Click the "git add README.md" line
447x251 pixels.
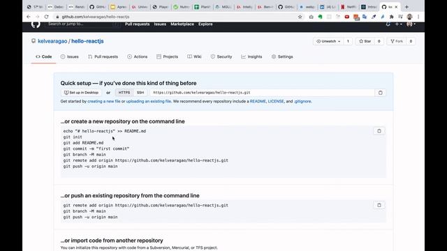[x=84, y=143]
